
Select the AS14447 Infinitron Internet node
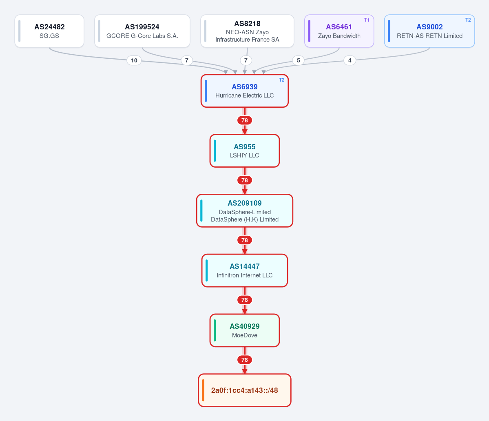tap(245, 271)
